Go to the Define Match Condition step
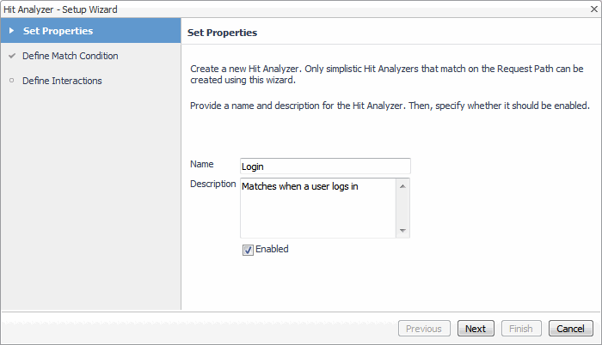The image size is (602, 345). (x=70, y=56)
